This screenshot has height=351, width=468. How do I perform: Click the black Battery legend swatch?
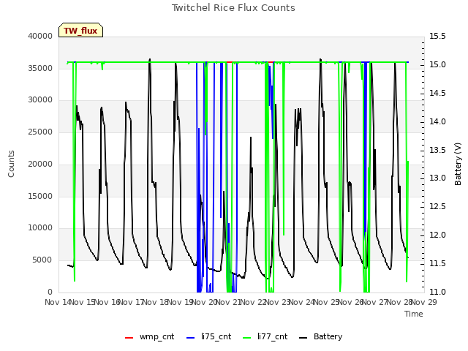303,338
